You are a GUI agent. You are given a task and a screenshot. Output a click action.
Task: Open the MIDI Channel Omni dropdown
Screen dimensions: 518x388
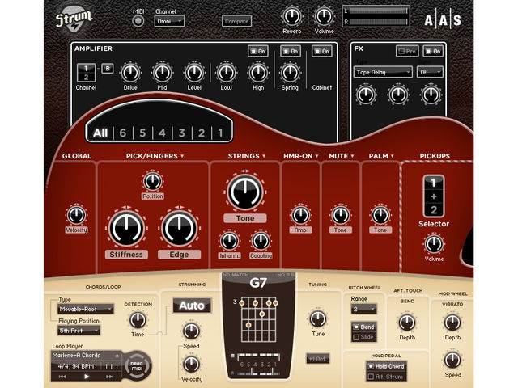[169, 21]
